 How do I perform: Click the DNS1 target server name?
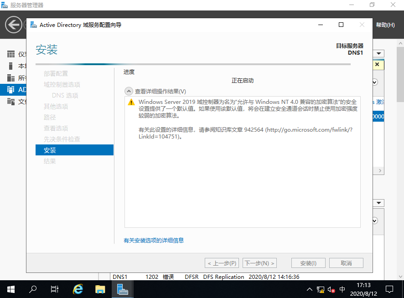355,52
